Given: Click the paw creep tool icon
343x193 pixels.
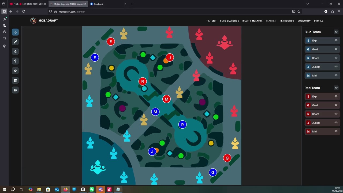Looking at the screenshot, I should 15,71.
